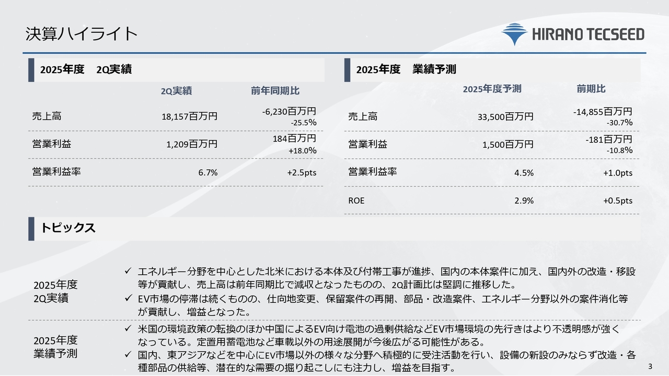Click the dark bar beside 2025年度 2Q実績 header
Image resolution: width=669 pixels, height=376 pixels.
(x=31, y=69)
